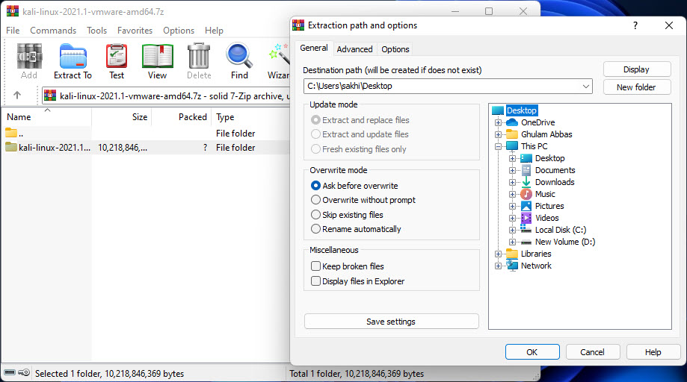Switch to the Advanced tab
Viewport: 687px width, 382px height.
pyautogui.click(x=354, y=49)
